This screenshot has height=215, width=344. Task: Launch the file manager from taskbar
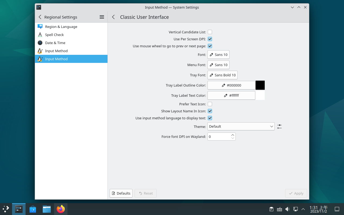pyautogui.click(x=47, y=209)
